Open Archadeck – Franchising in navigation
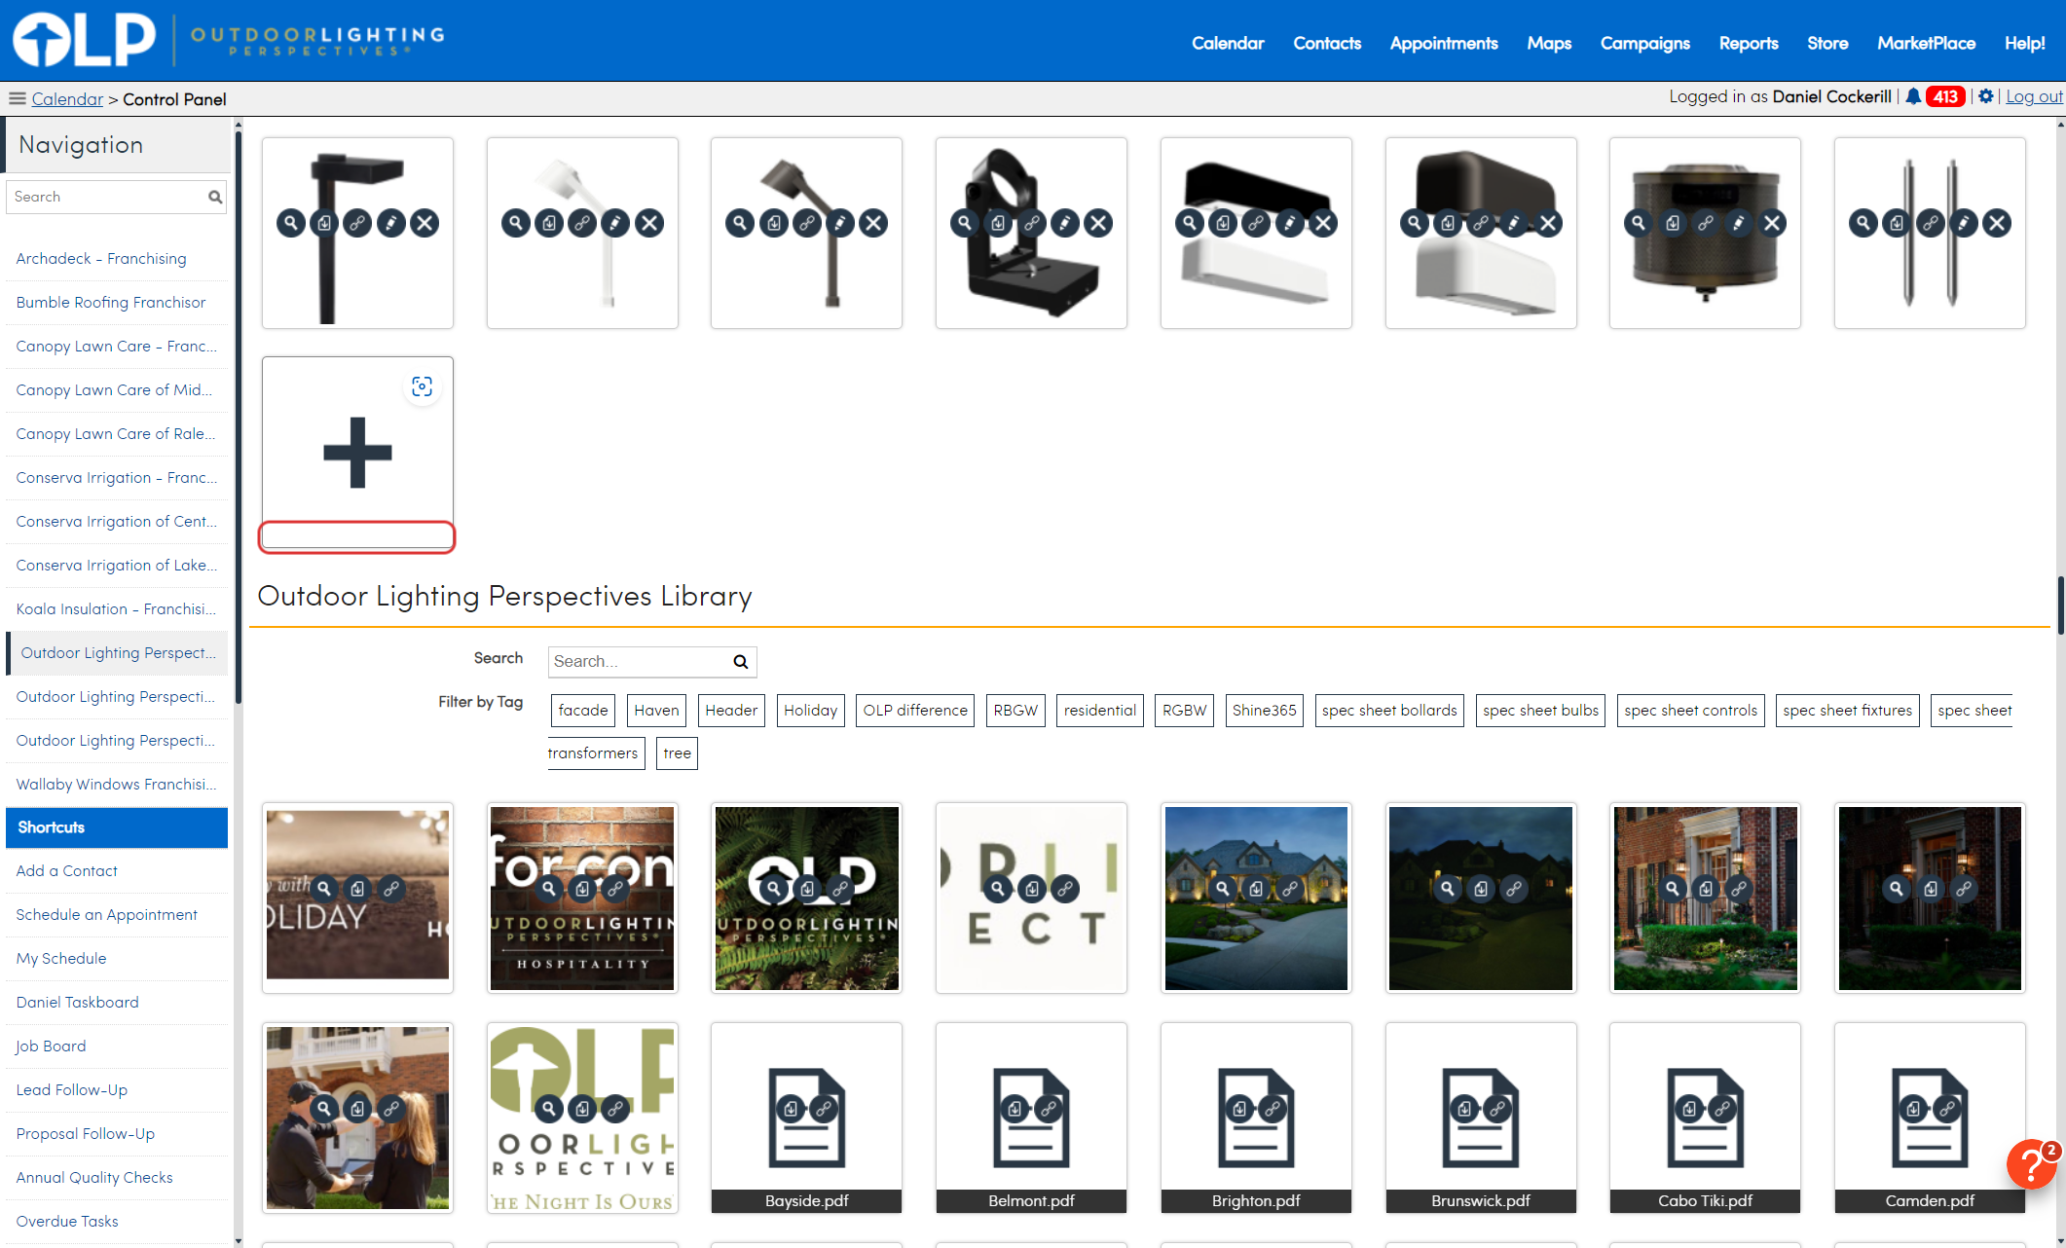This screenshot has height=1248, width=2066. point(101,259)
